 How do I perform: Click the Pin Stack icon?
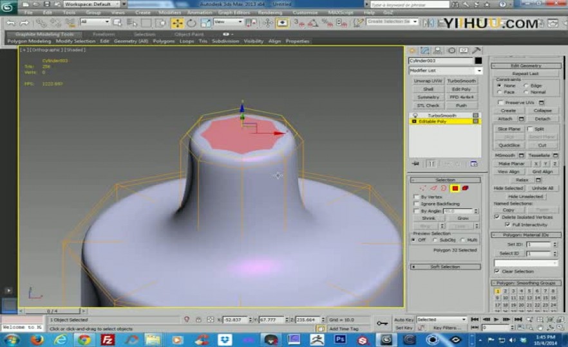coord(416,164)
